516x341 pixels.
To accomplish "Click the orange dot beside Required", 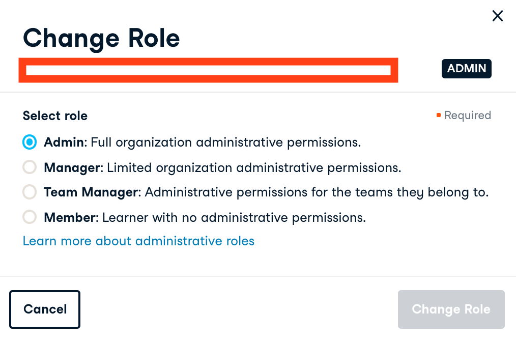I will click(x=438, y=116).
